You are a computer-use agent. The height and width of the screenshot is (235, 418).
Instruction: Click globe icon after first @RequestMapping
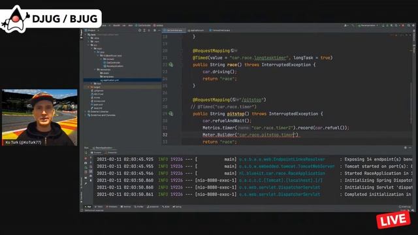[233, 51]
